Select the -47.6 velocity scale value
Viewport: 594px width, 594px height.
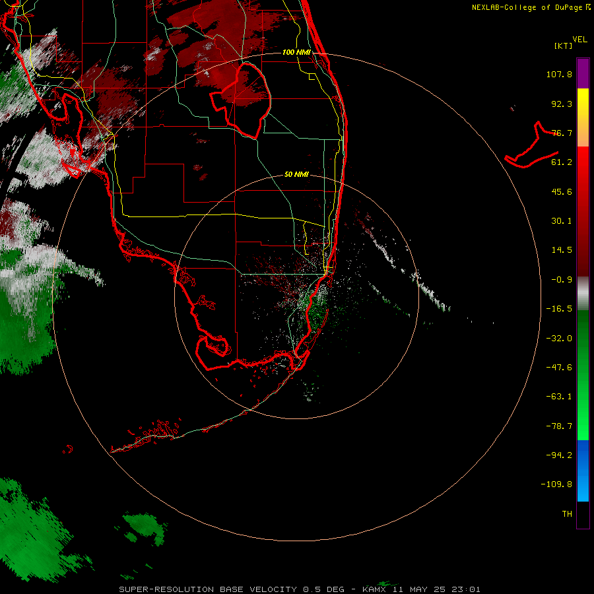coord(559,368)
